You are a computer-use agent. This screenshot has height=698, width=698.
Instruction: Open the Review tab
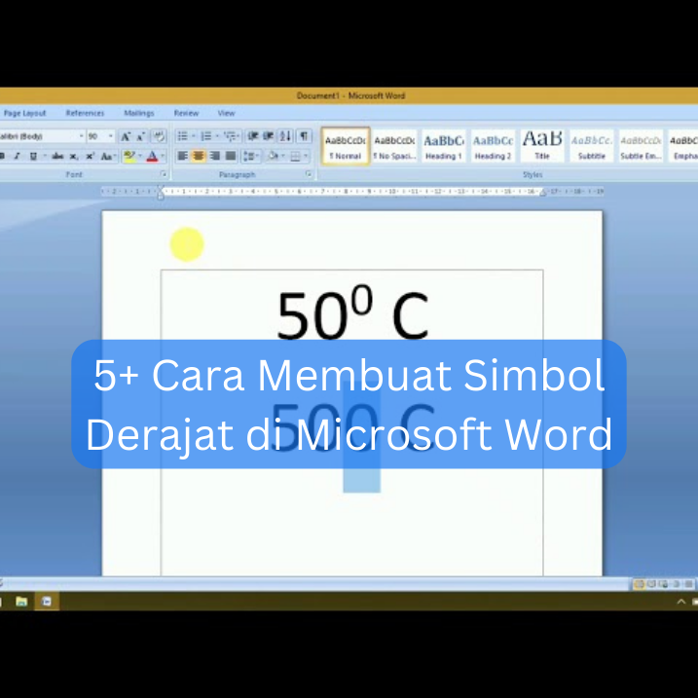coord(186,113)
